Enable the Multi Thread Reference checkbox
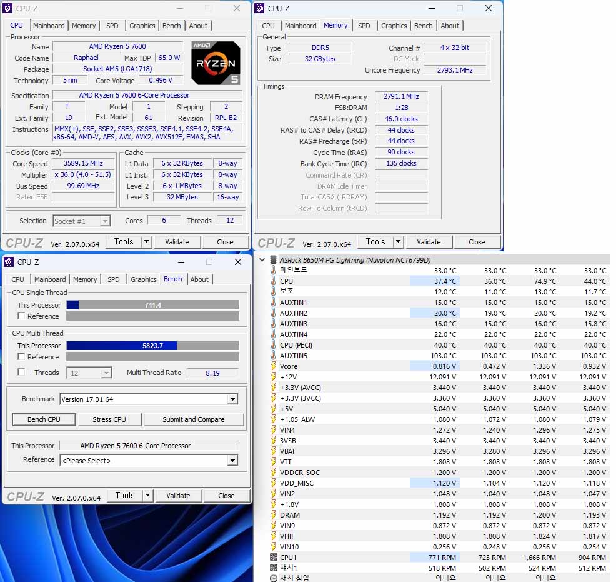The image size is (616, 582). pos(21,356)
